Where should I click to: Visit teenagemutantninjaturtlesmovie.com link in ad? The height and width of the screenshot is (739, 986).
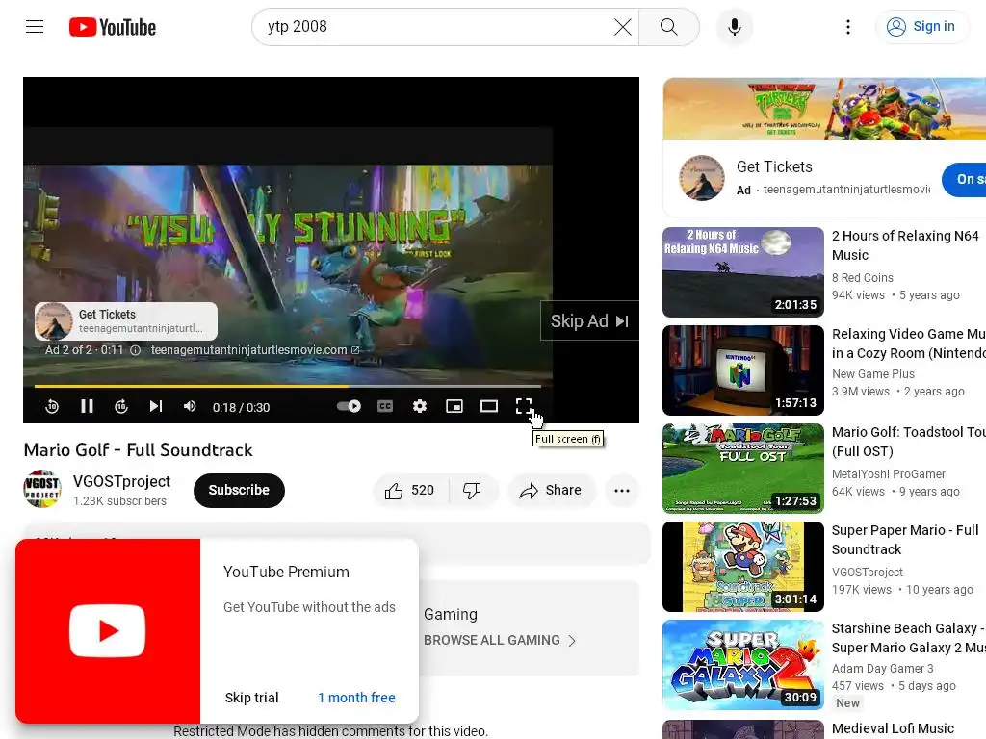(254, 350)
